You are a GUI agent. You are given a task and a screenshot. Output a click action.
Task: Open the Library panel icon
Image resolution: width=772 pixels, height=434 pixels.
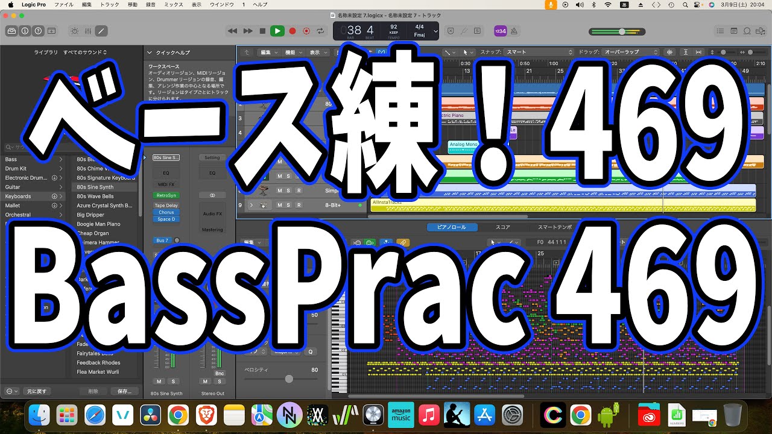11,31
